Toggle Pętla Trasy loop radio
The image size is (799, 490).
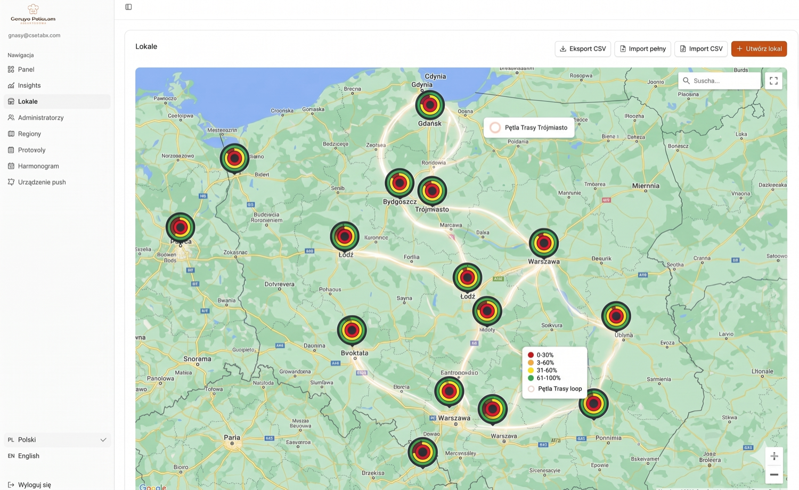pyautogui.click(x=531, y=389)
